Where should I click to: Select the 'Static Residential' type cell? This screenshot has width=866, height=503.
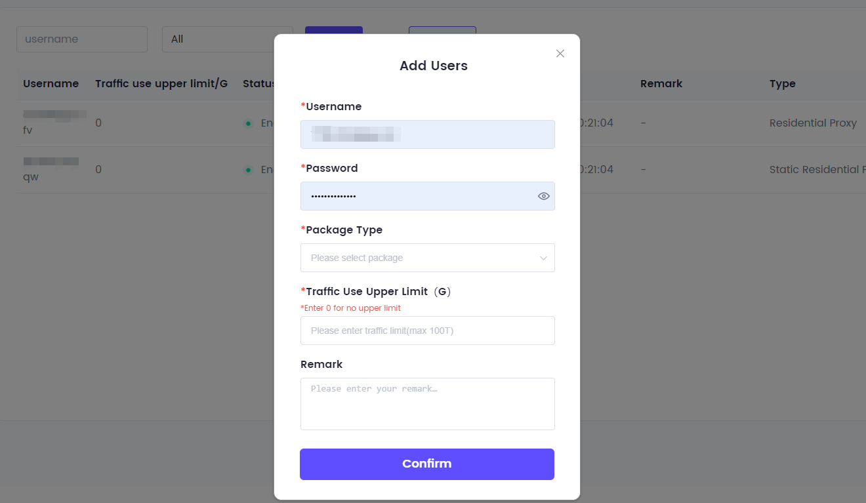[816, 170]
